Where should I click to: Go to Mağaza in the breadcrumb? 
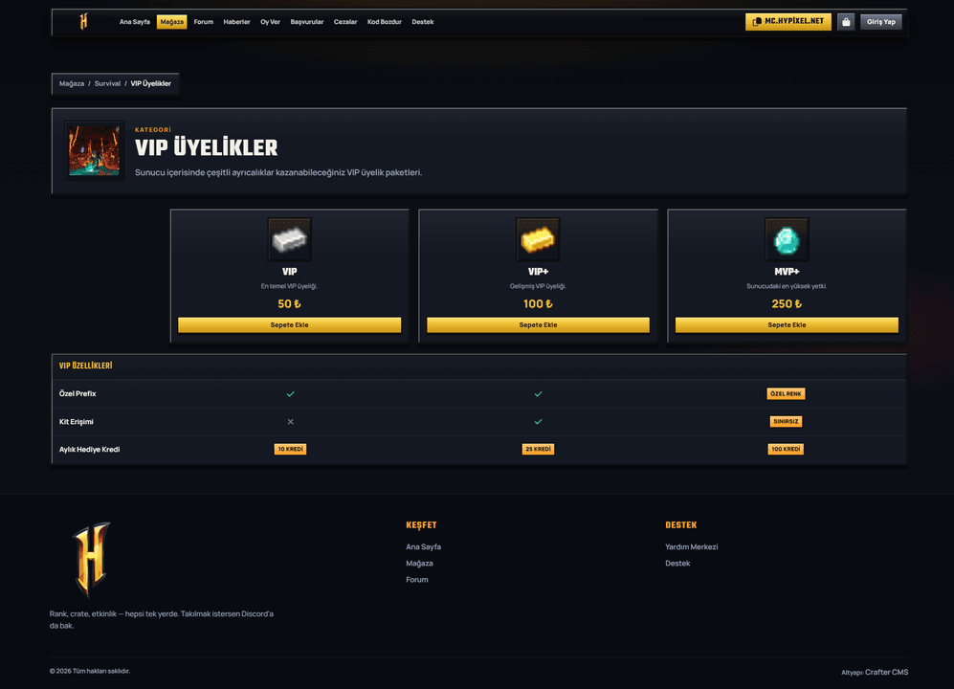pyautogui.click(x=72, y=83)
